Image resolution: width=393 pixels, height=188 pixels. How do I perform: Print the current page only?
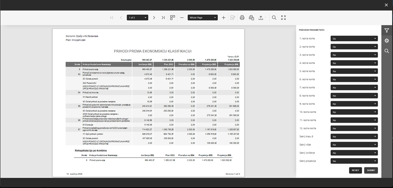251,18
